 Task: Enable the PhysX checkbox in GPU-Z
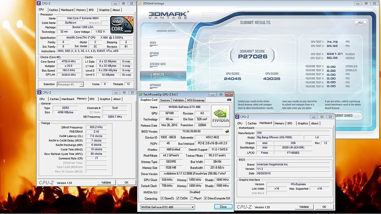point(192,198)
